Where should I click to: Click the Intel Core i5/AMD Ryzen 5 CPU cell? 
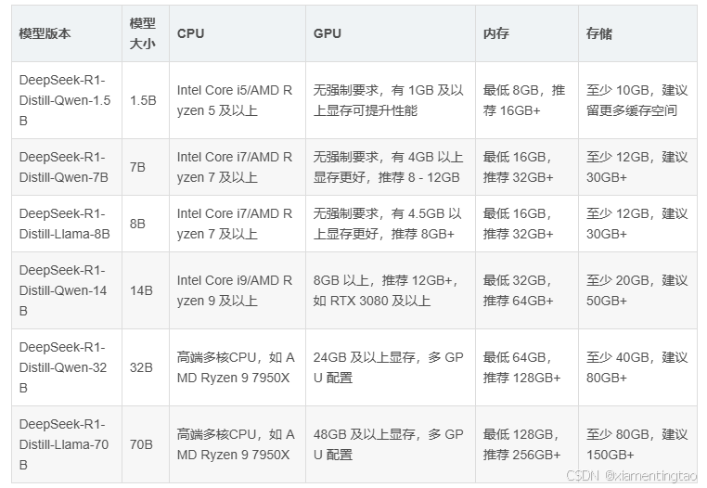tap(238, 100)
